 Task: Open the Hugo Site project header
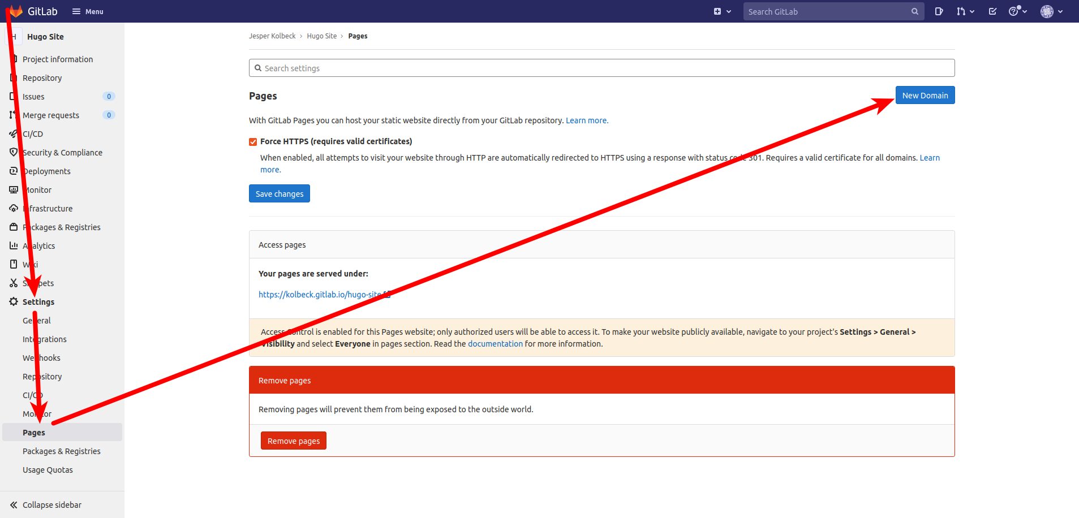click(x=62, y=37)
